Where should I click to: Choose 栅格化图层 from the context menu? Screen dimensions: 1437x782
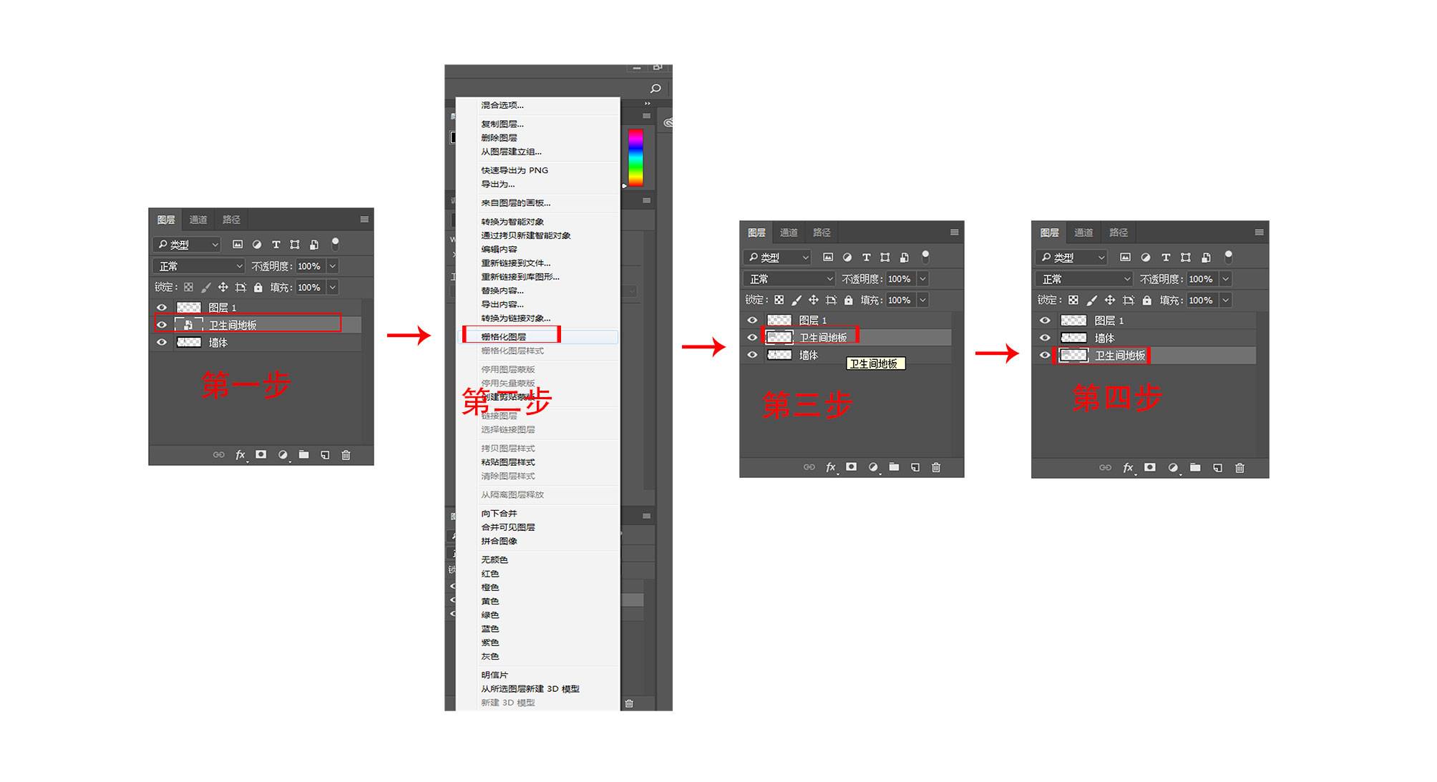click(x=504, y=337)
